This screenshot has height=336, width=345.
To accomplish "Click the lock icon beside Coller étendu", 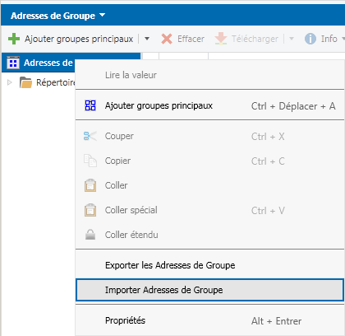I will pyautogui.click(x=90, y=235).
